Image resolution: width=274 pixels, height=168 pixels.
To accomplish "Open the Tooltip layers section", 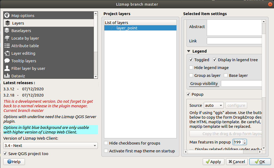I will pyautogui.click(x=49, y=61).
